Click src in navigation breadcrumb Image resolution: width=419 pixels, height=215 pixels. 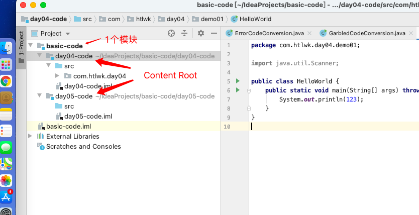tap(87, 19)
